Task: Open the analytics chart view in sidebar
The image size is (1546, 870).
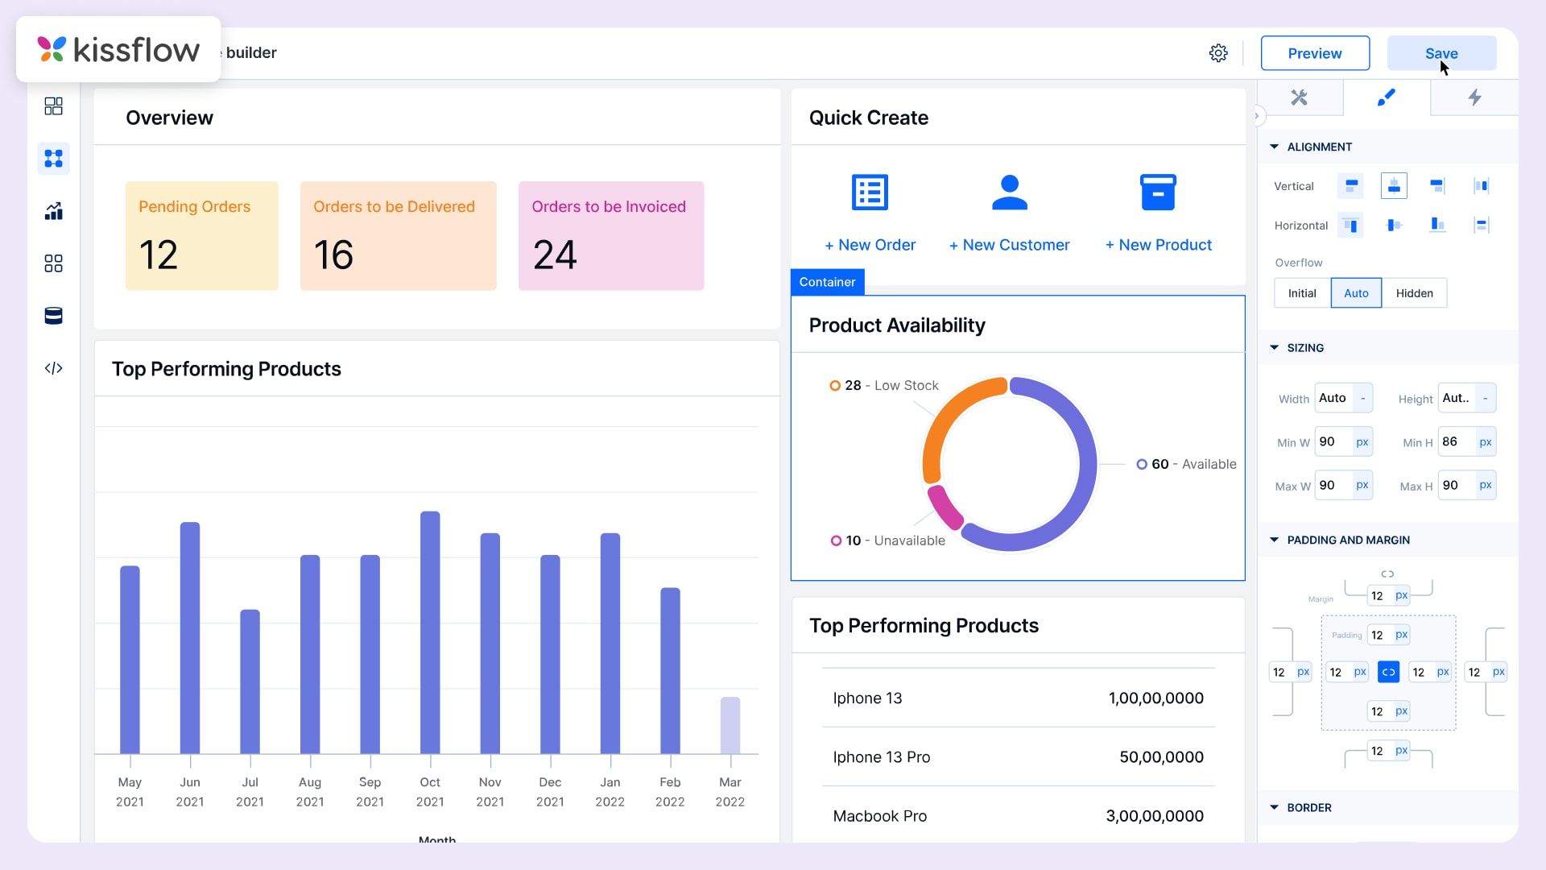Action: [53, 210]
